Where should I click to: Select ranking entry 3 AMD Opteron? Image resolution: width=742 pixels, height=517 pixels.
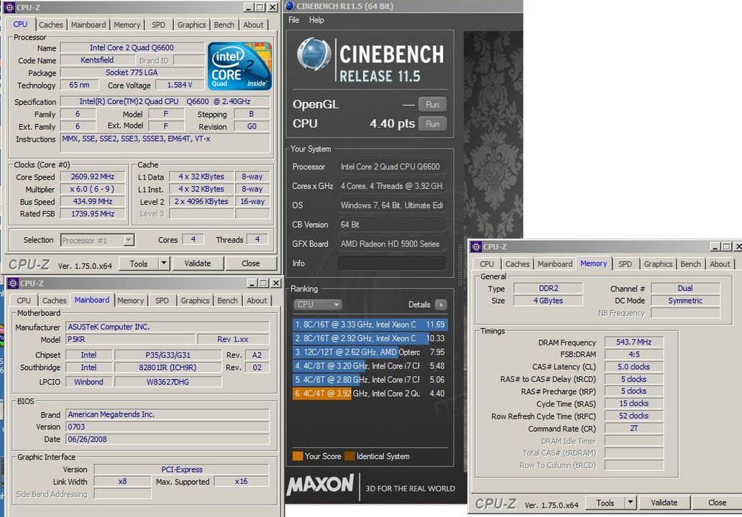pos(370,352)
